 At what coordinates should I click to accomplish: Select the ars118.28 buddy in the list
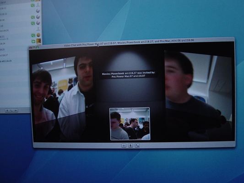pyautogui.click(x=6, y=61)
